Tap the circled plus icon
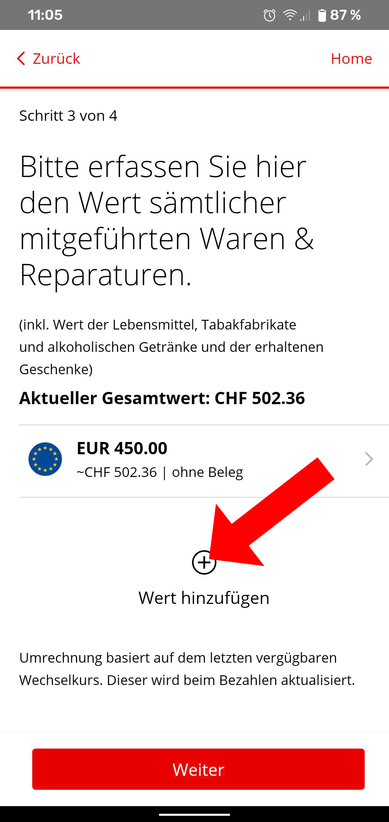The image size is (389, 822). click(204, 562)
